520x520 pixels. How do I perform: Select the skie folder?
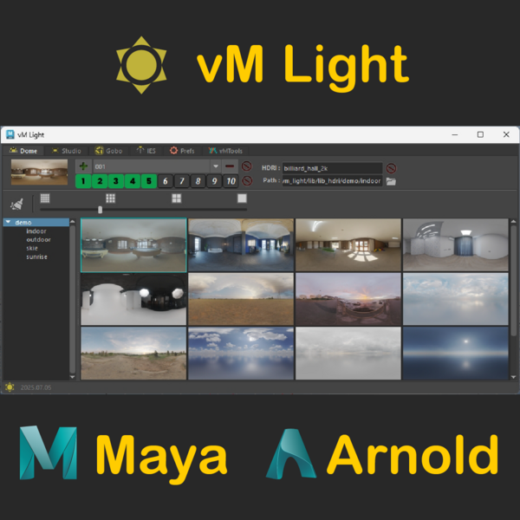tap(32, 248)
